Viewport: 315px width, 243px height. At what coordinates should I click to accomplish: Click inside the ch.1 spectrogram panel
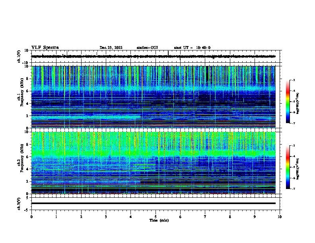pos(153,97)
